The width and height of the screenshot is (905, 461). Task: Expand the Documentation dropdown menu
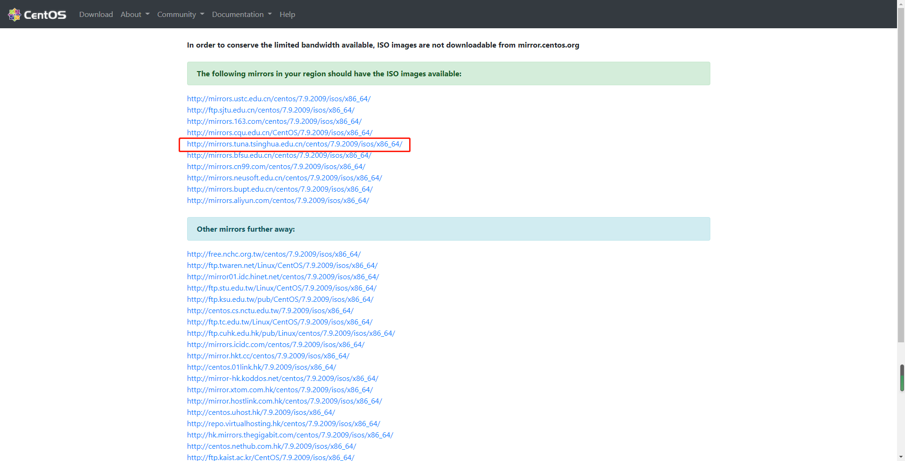click(241, 15)
